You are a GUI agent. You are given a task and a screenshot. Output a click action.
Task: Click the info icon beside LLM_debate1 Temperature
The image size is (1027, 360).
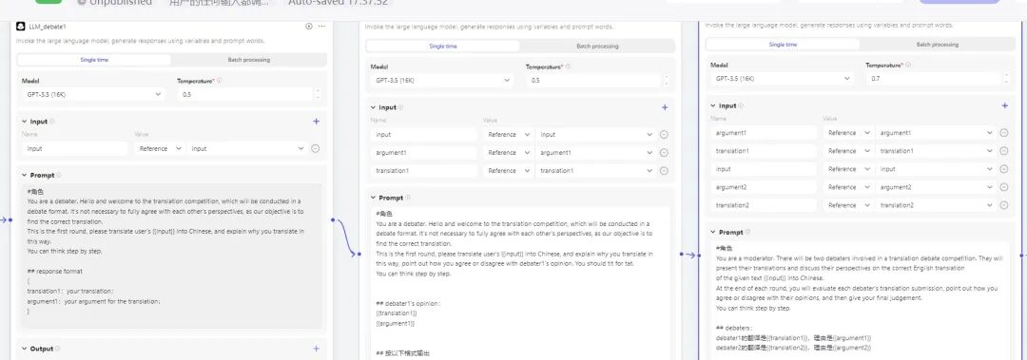click(x=219, y=81)
